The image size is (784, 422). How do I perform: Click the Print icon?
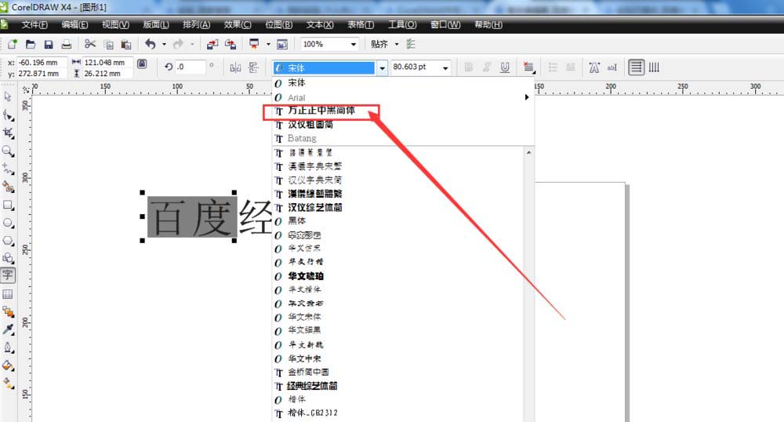[x=66, y=45]
